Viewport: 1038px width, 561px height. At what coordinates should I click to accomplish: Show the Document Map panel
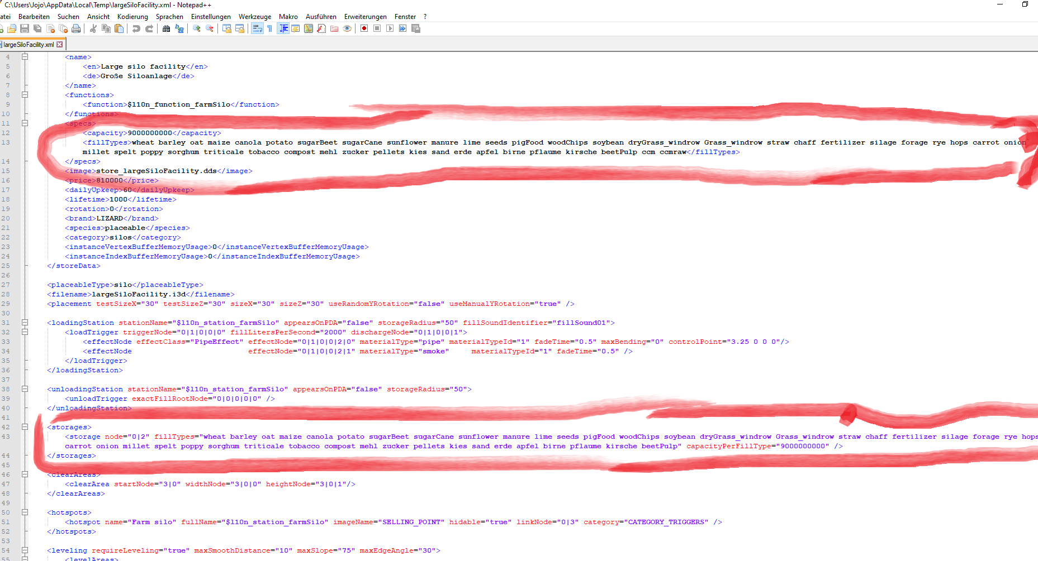click(308, 28)
